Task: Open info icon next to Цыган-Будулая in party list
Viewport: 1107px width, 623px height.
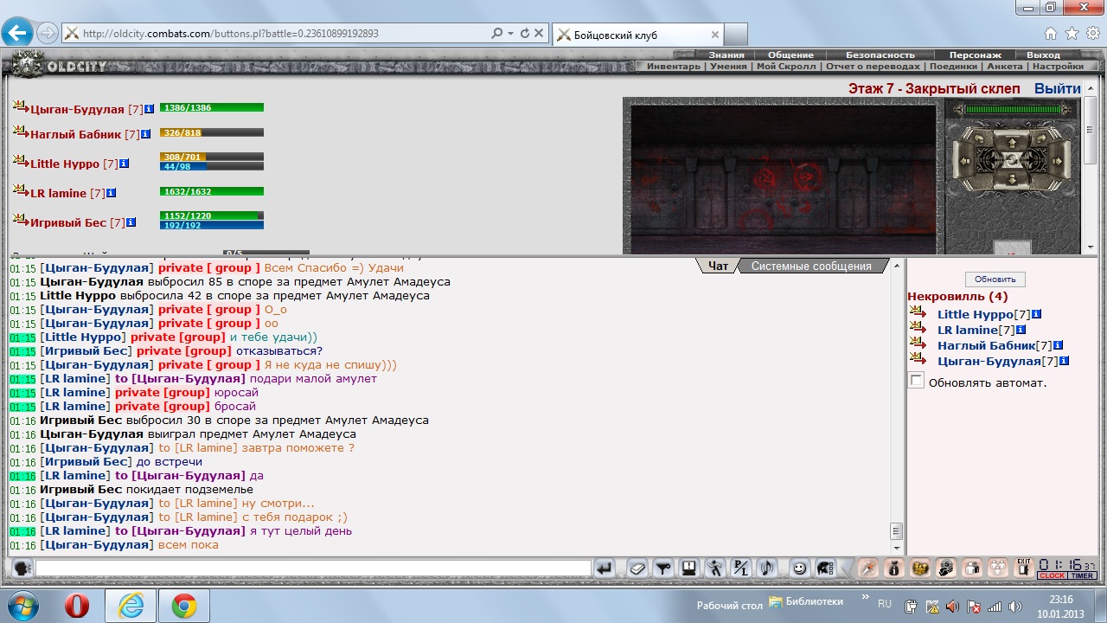Action: pyautogui.click(x=149, y=109)
